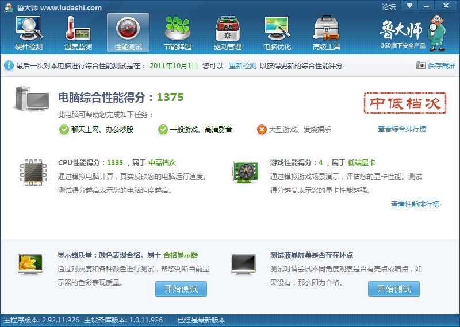Click CPU score value 1335
Screen dimensions: 460x327
(115, 163)
